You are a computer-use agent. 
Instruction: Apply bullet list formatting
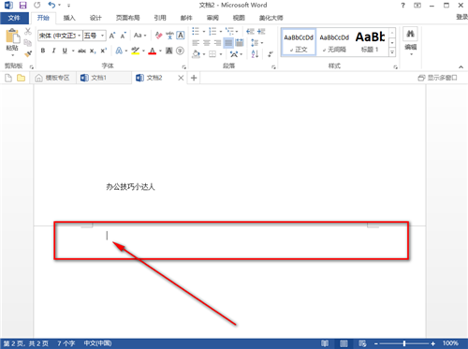pos(196,31)
